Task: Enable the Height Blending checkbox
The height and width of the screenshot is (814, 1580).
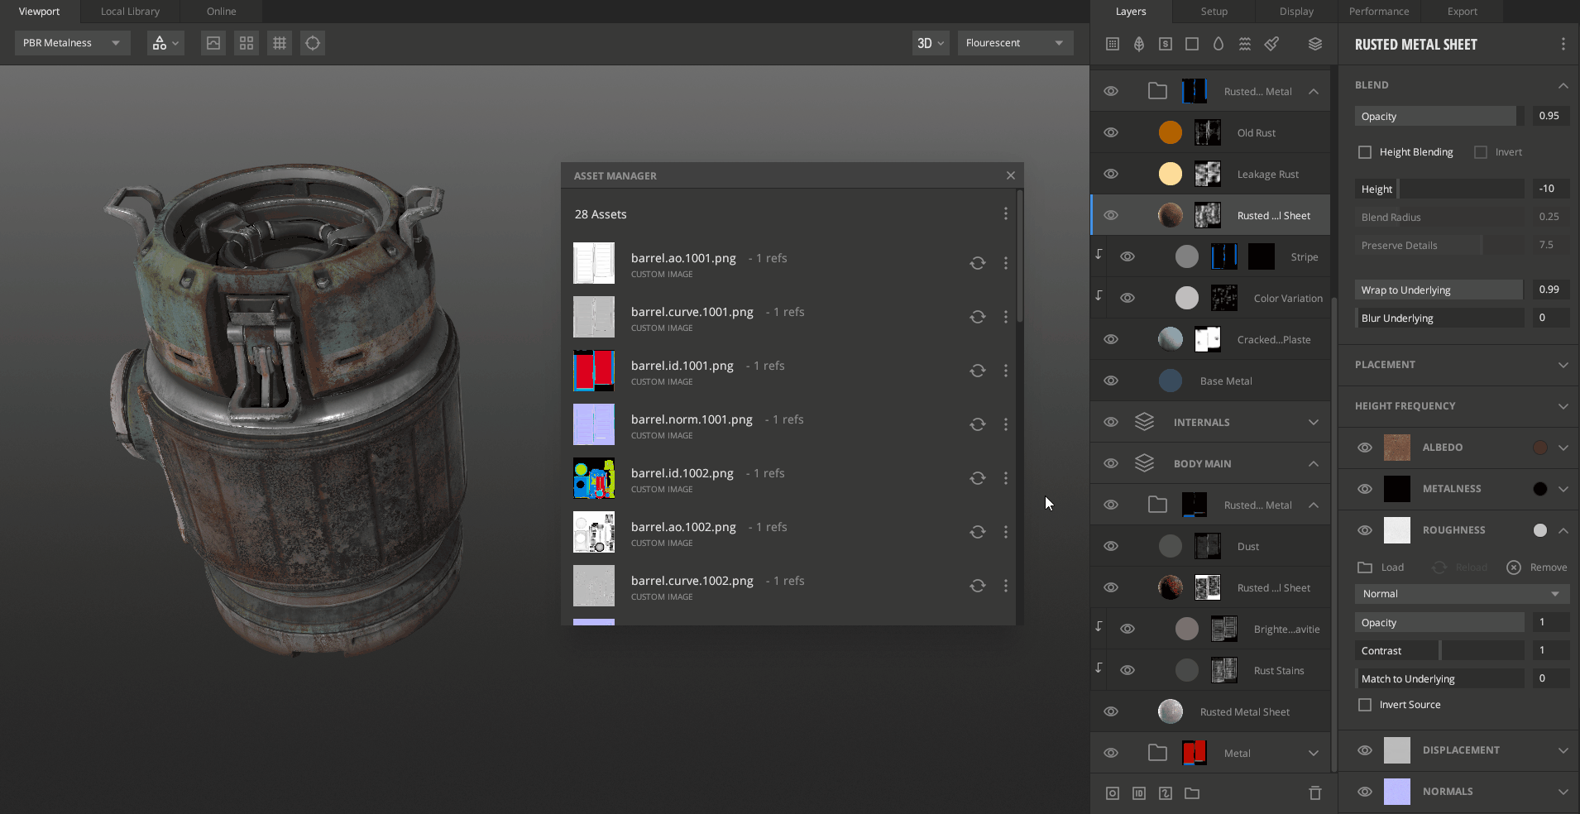Action: click(1365, 152)
